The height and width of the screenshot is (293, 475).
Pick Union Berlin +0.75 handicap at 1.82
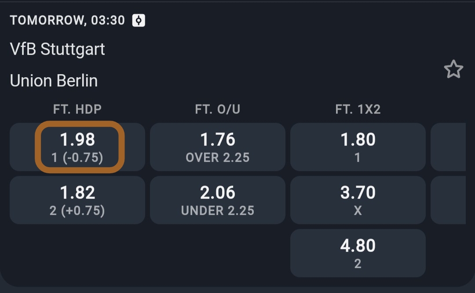coord(77,200)
